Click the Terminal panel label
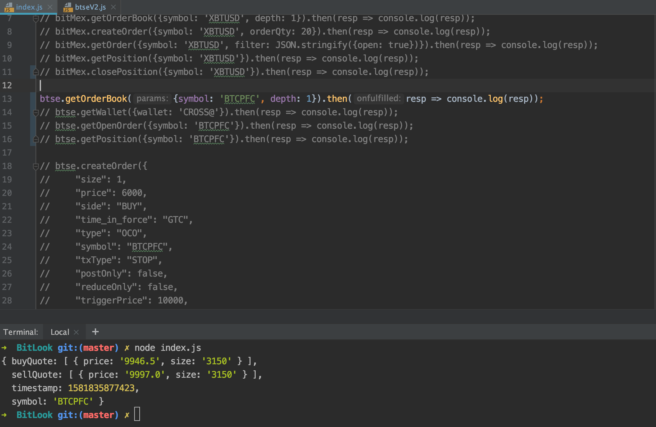The width and height of the screenshot is (656, 427). tap(20, 332)
